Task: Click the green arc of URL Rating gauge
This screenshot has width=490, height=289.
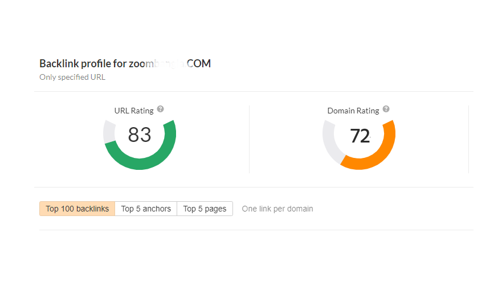Action: point(140,164)
